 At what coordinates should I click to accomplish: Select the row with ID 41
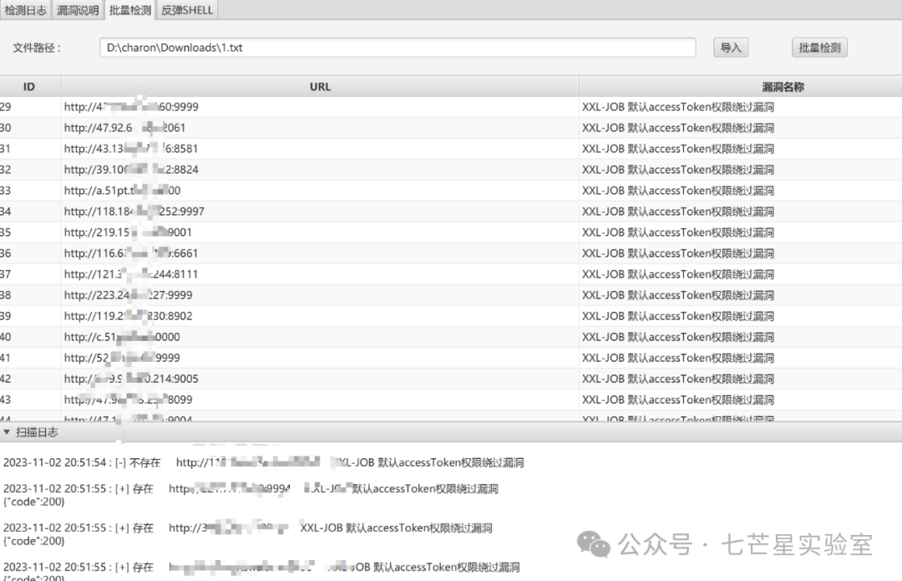click(451, 358)
